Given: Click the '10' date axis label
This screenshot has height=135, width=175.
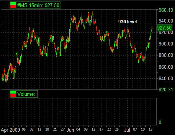Looking at the screenshot, I should click(143, 129).
